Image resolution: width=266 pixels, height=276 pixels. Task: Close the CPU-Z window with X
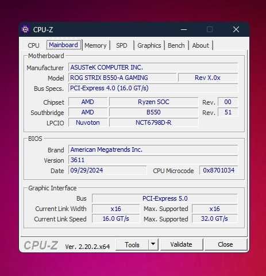pyautogui.click(x=236, y=29)
